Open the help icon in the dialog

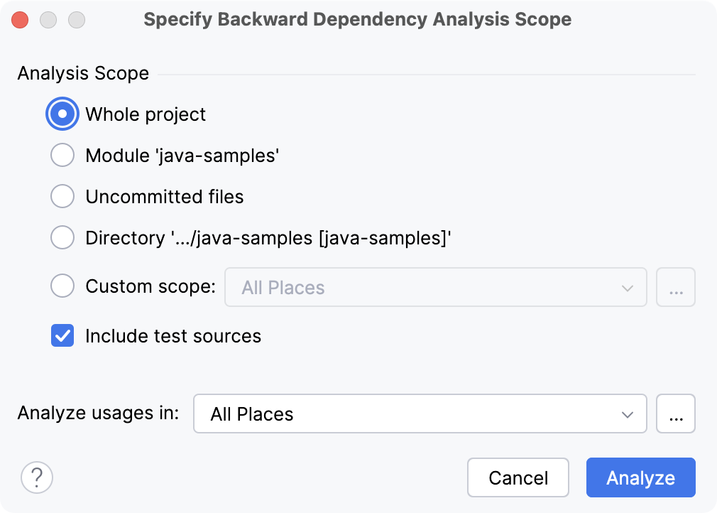37,477
